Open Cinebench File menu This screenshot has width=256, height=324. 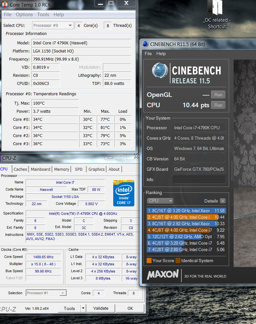click(x=148, y=53)
